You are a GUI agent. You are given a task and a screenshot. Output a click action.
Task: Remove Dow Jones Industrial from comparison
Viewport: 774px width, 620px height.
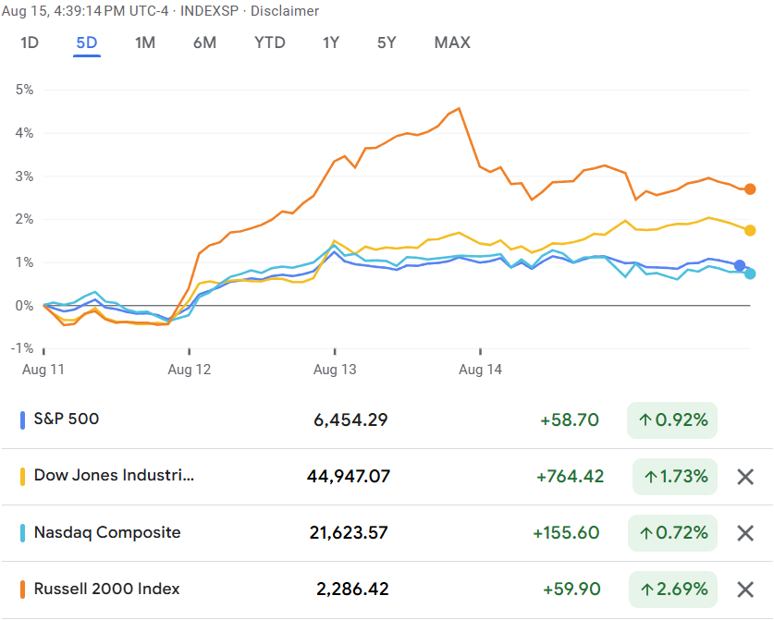745,477
